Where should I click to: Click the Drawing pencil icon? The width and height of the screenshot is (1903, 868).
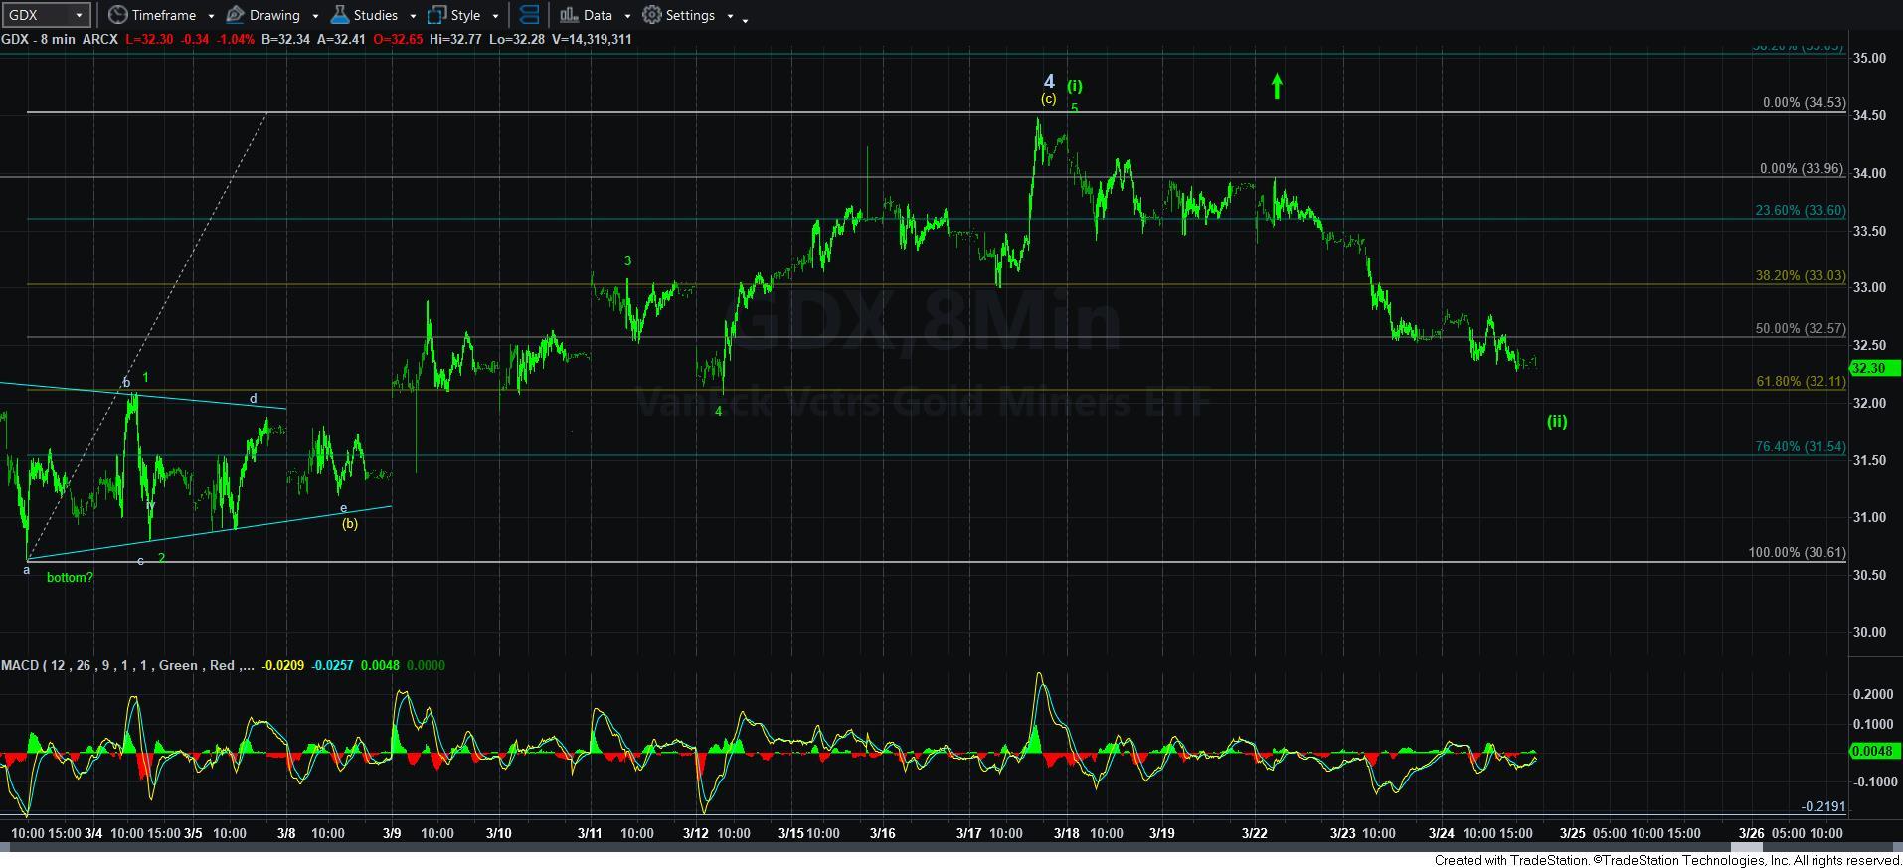click(x=236, y=15)
